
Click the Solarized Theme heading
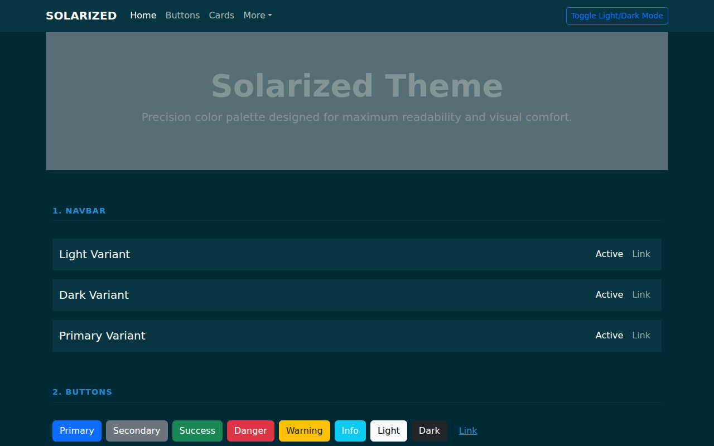click(x=357, y=86)
